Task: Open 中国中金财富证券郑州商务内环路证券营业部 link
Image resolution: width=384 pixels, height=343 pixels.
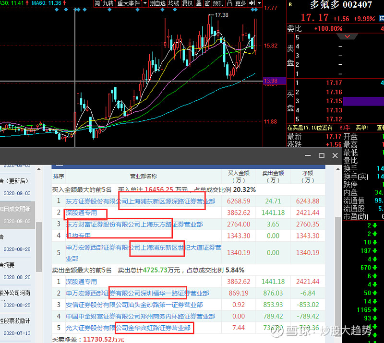Action: coord(140,316)
